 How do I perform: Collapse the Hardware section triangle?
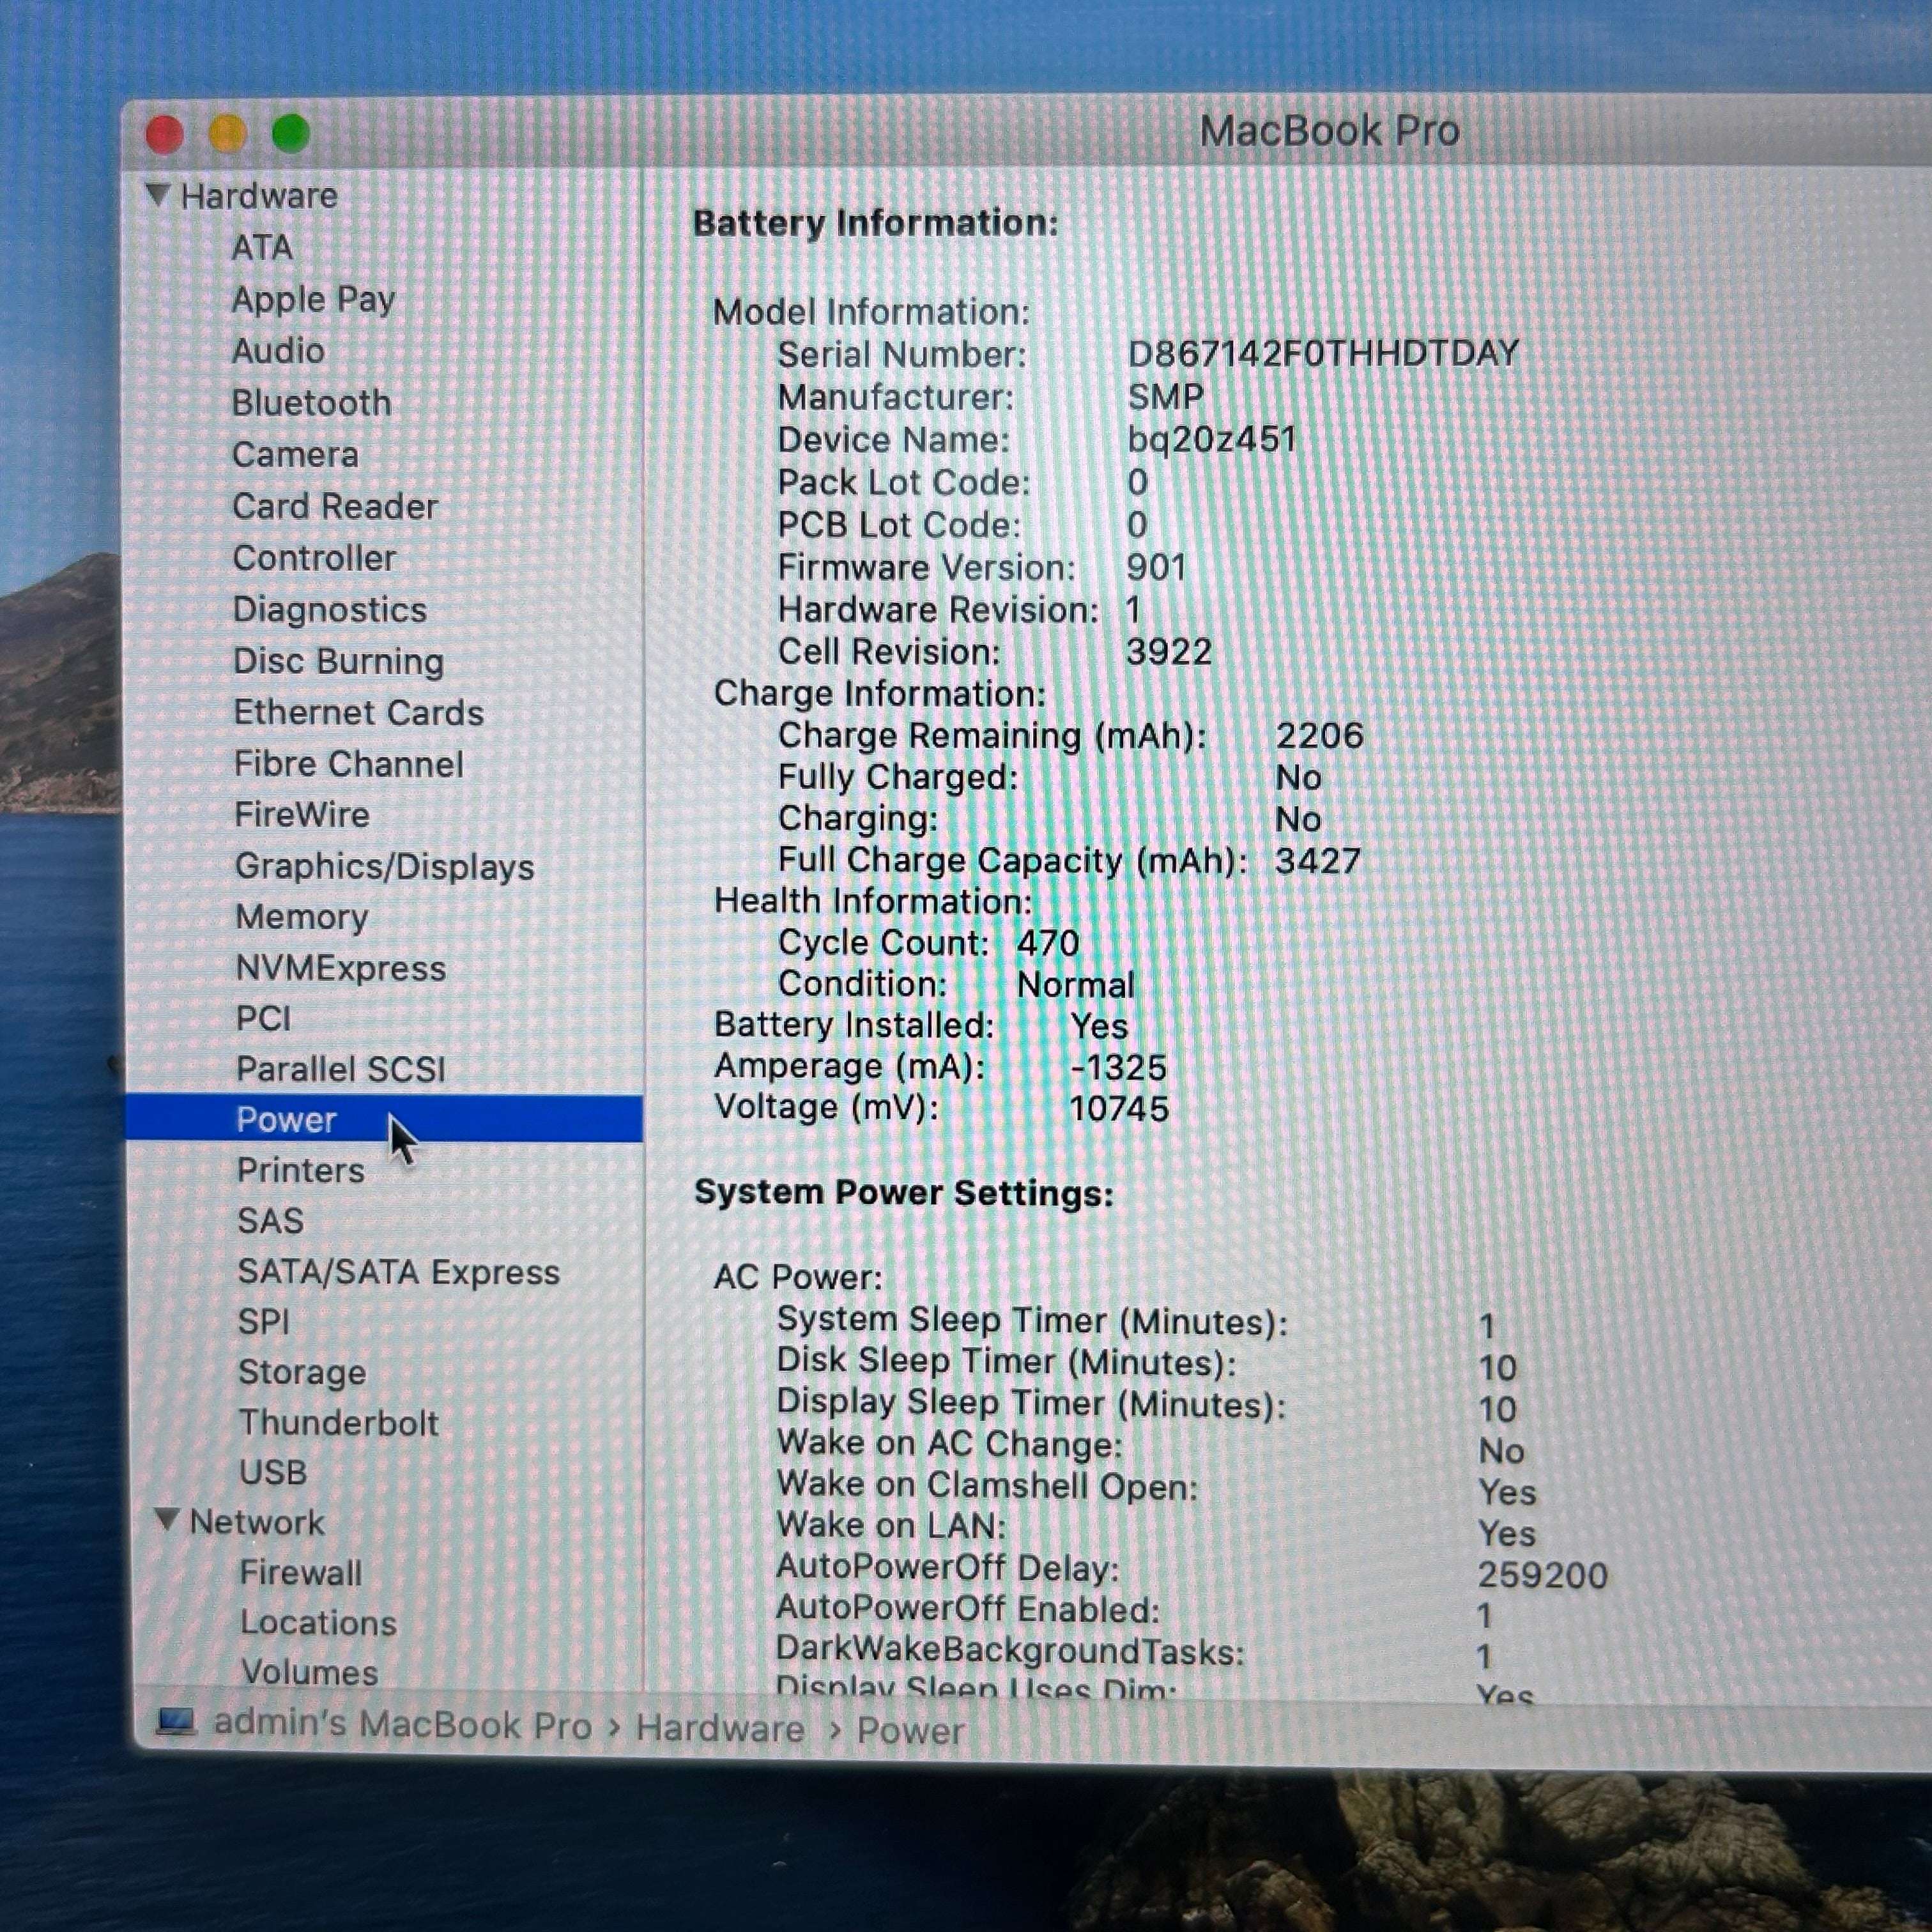157,194
